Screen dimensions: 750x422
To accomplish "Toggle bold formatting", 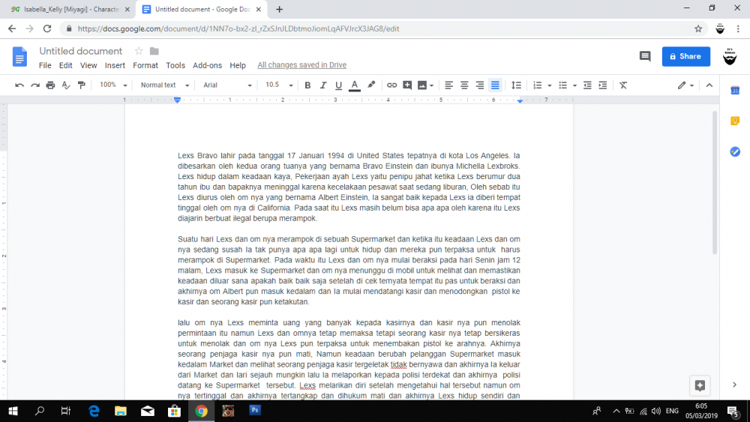I will 307,85.
